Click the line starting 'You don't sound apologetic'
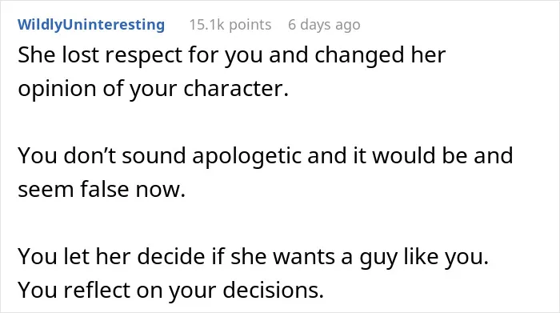 pyautogui.click(x=266, y=156)
